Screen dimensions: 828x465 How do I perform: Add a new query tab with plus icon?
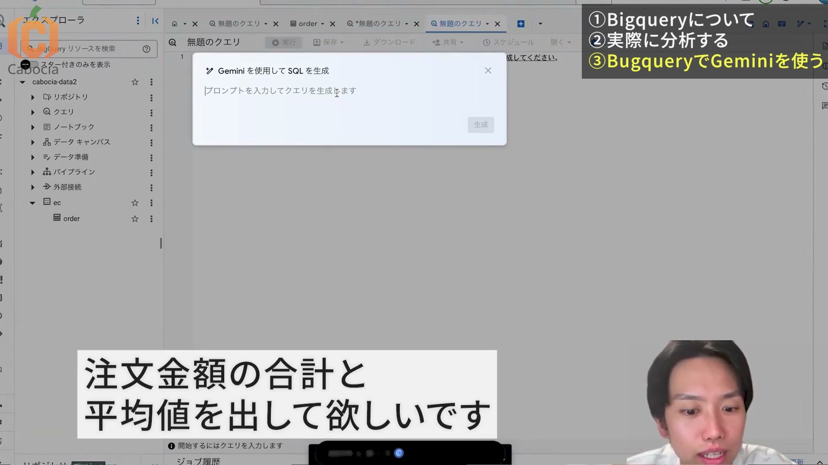click(x=521, y=24)
